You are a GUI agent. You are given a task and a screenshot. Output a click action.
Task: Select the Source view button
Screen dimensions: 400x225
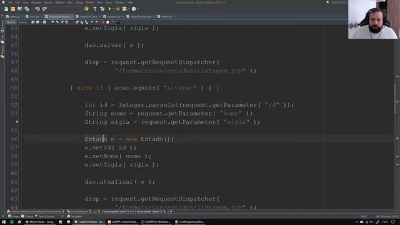click(x=11, y=22)
